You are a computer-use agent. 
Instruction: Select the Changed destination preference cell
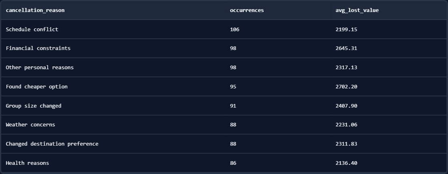[52, 144]
